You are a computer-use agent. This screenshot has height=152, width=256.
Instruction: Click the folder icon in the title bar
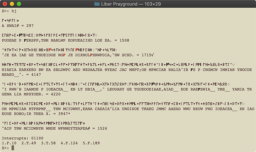pos(97,4)
